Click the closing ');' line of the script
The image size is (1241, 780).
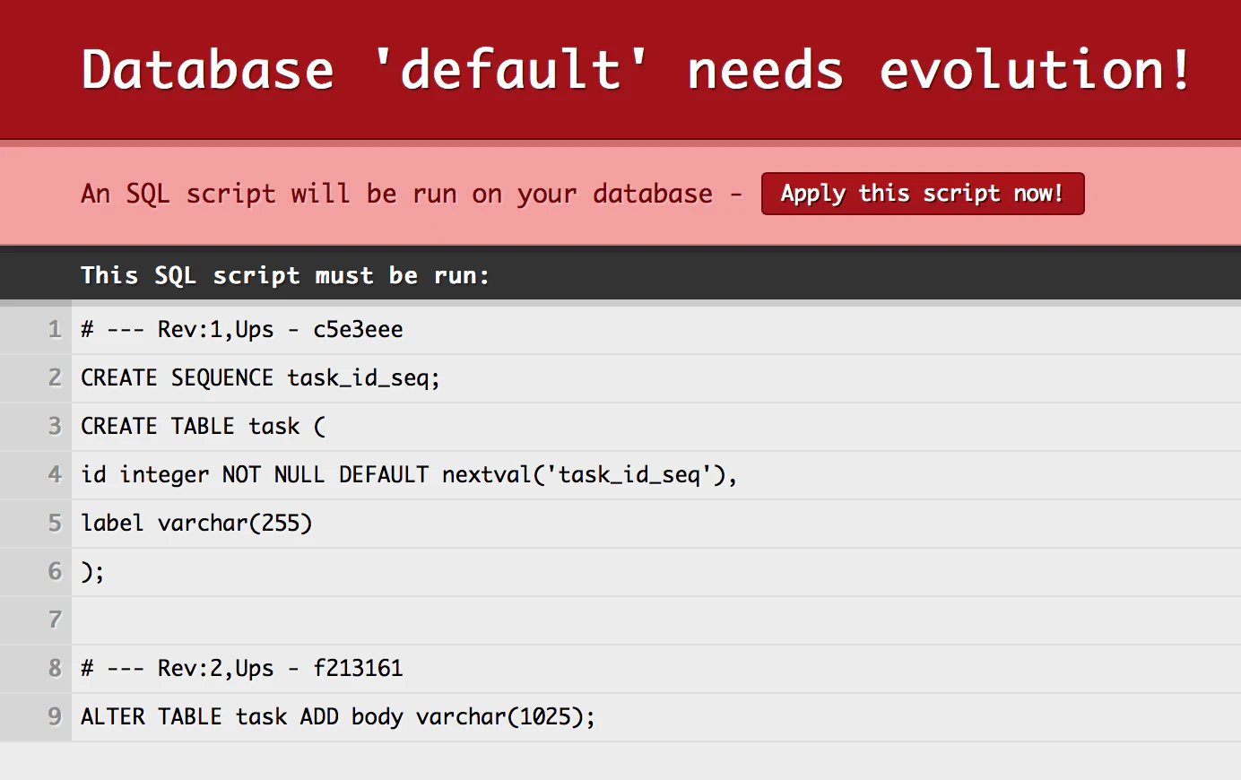(x=92, y=572)
